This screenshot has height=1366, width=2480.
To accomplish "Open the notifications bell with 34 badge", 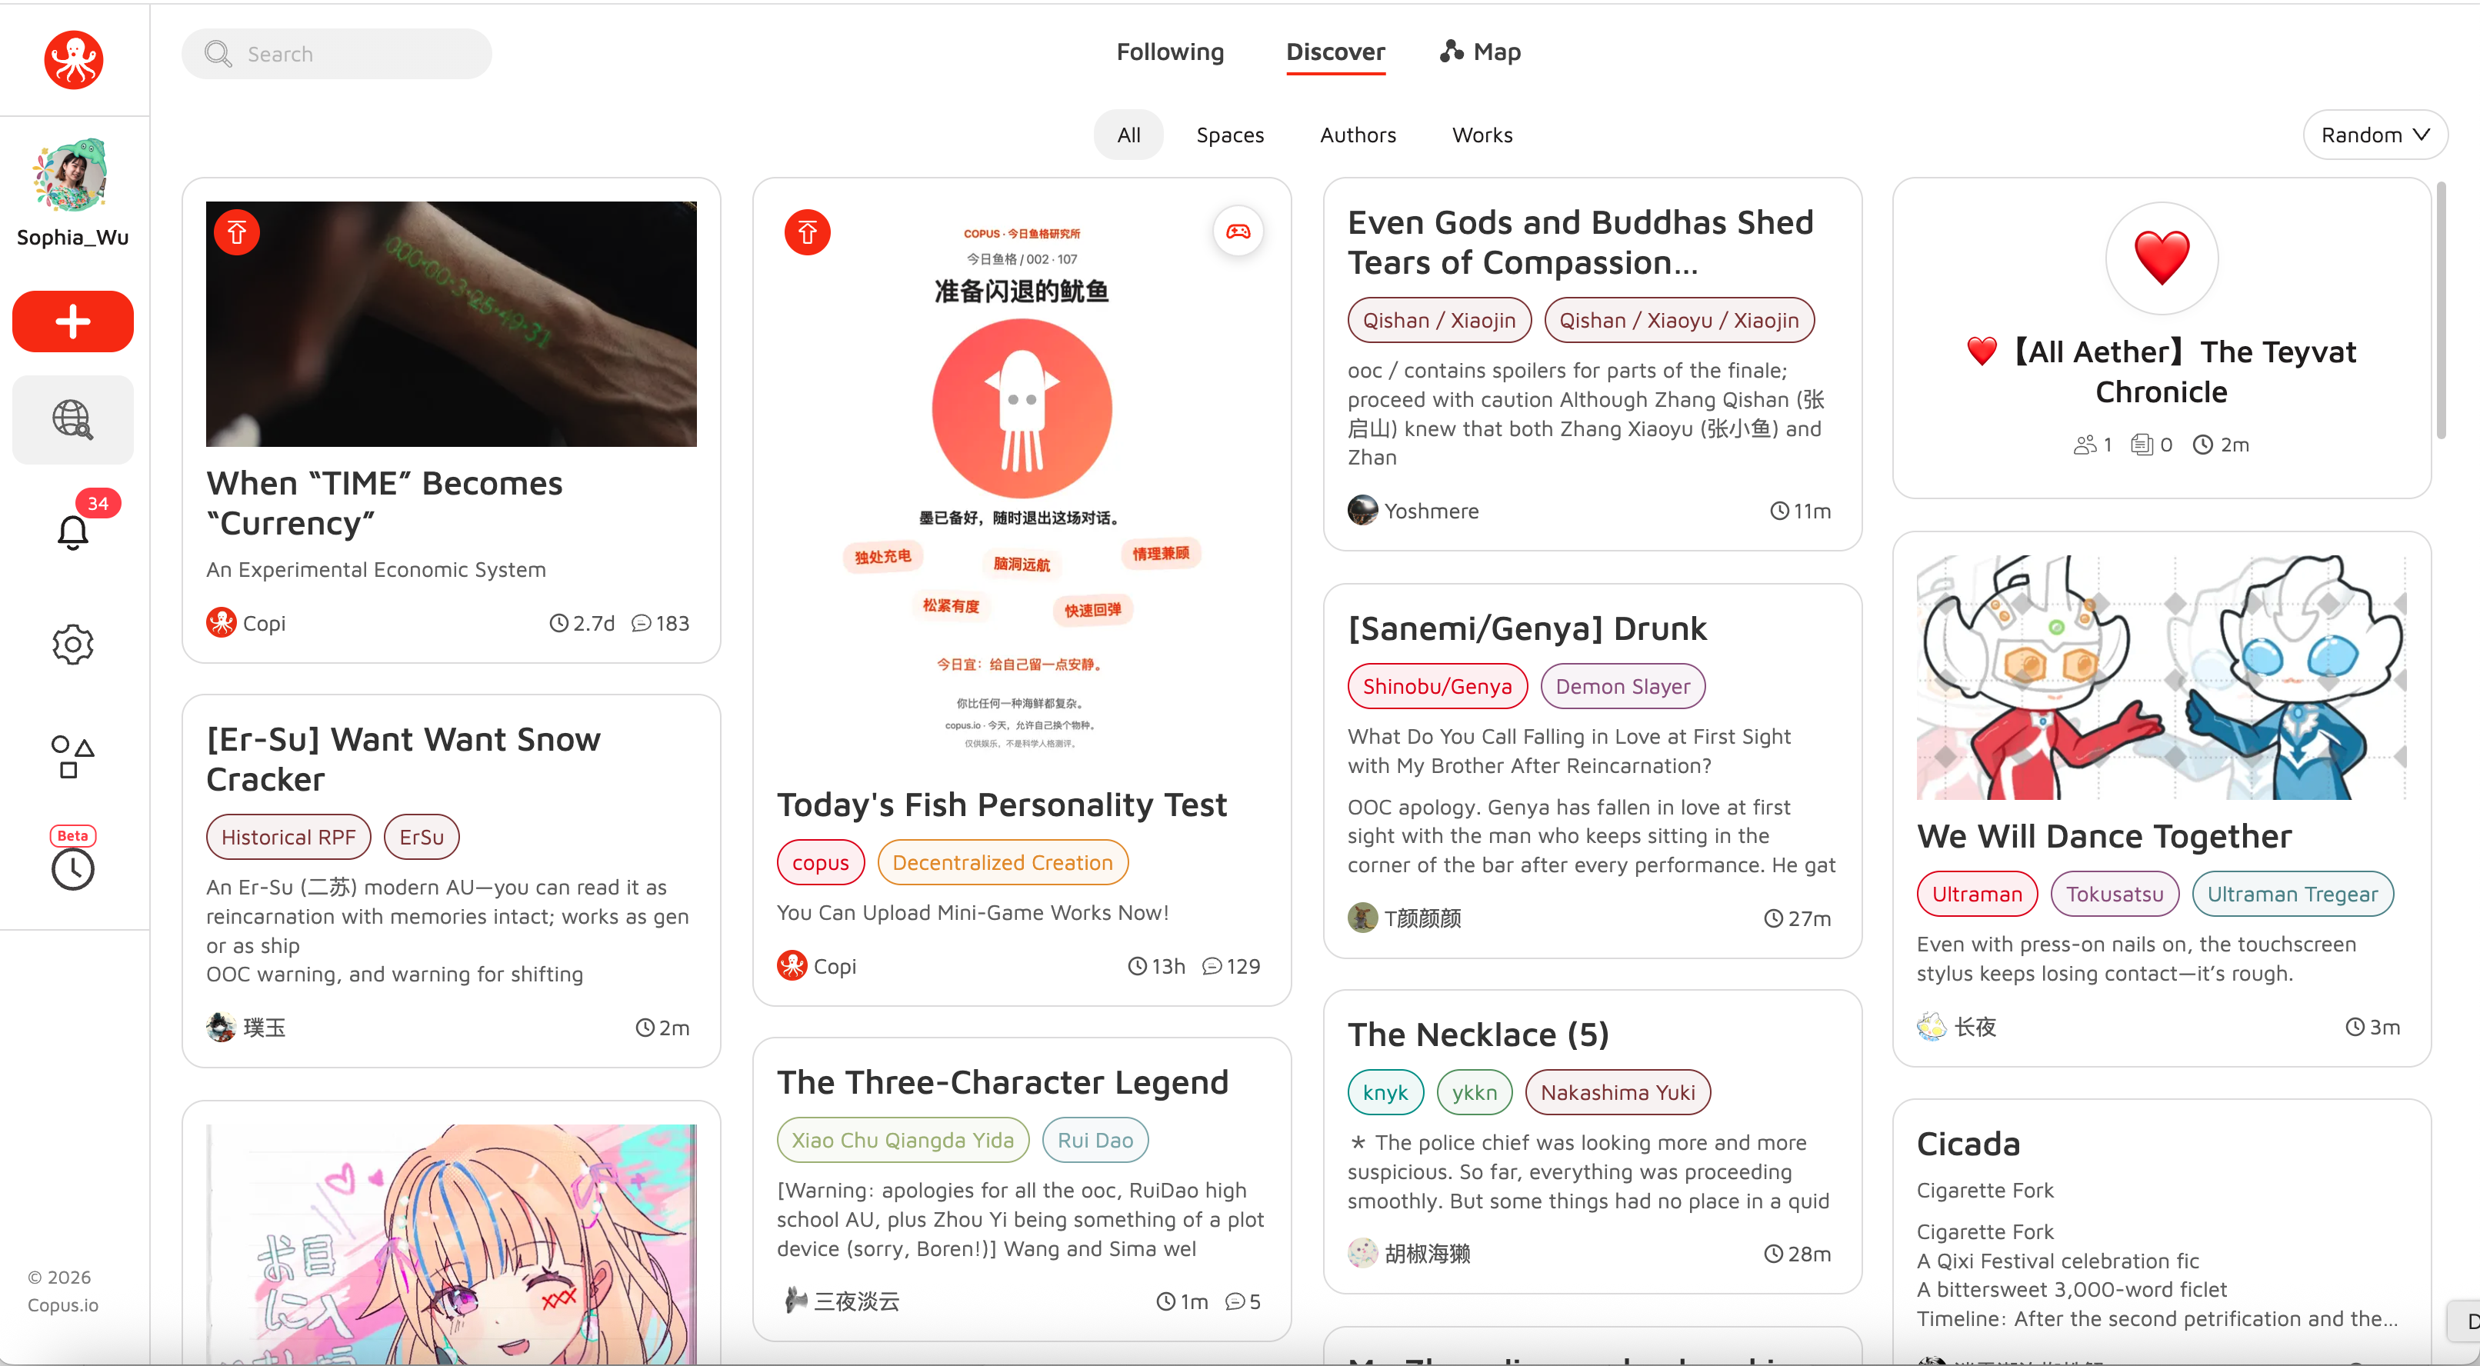I will click(73, 531).
